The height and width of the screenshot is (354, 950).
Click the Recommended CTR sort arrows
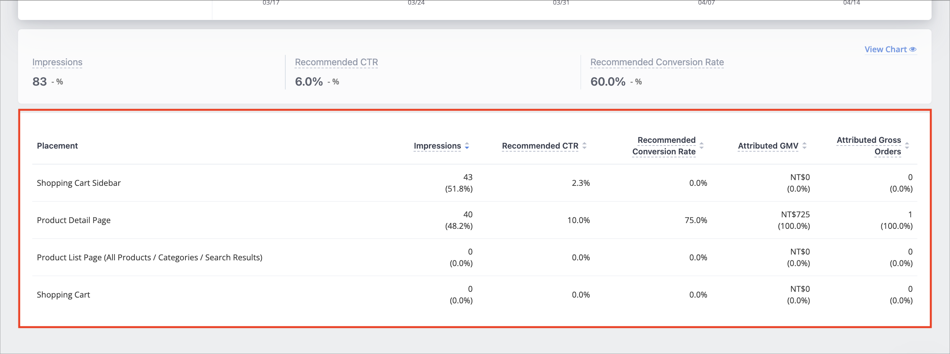pyautogui.click(x=584, y=146)
